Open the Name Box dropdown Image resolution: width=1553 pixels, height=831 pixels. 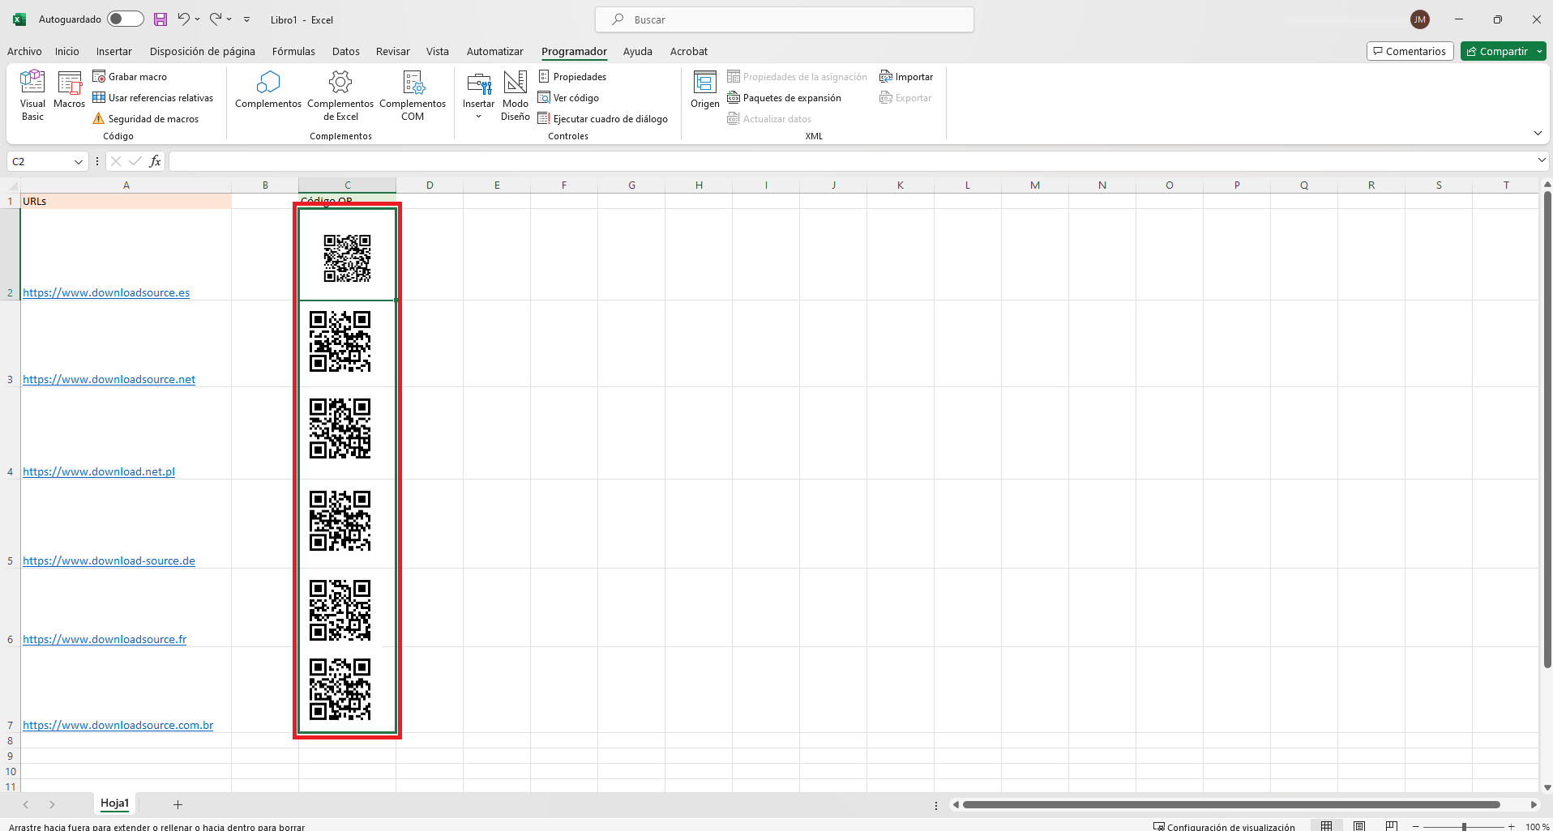click(79, 161)
